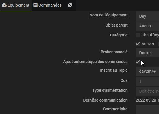
Task: Click the Nom de l'équipement field
Action: click(x=147, y=16)
